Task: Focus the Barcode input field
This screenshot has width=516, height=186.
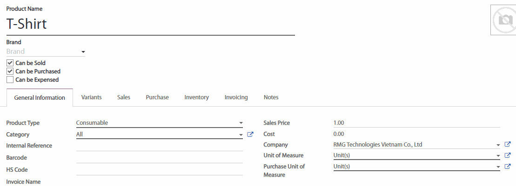Action: [159, 158]
